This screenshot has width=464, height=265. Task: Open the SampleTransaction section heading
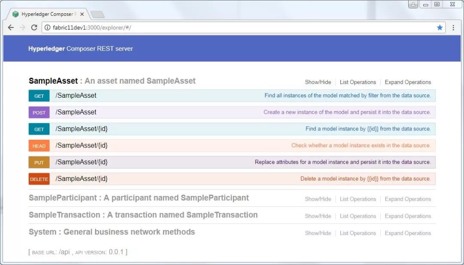coord(143,215)
